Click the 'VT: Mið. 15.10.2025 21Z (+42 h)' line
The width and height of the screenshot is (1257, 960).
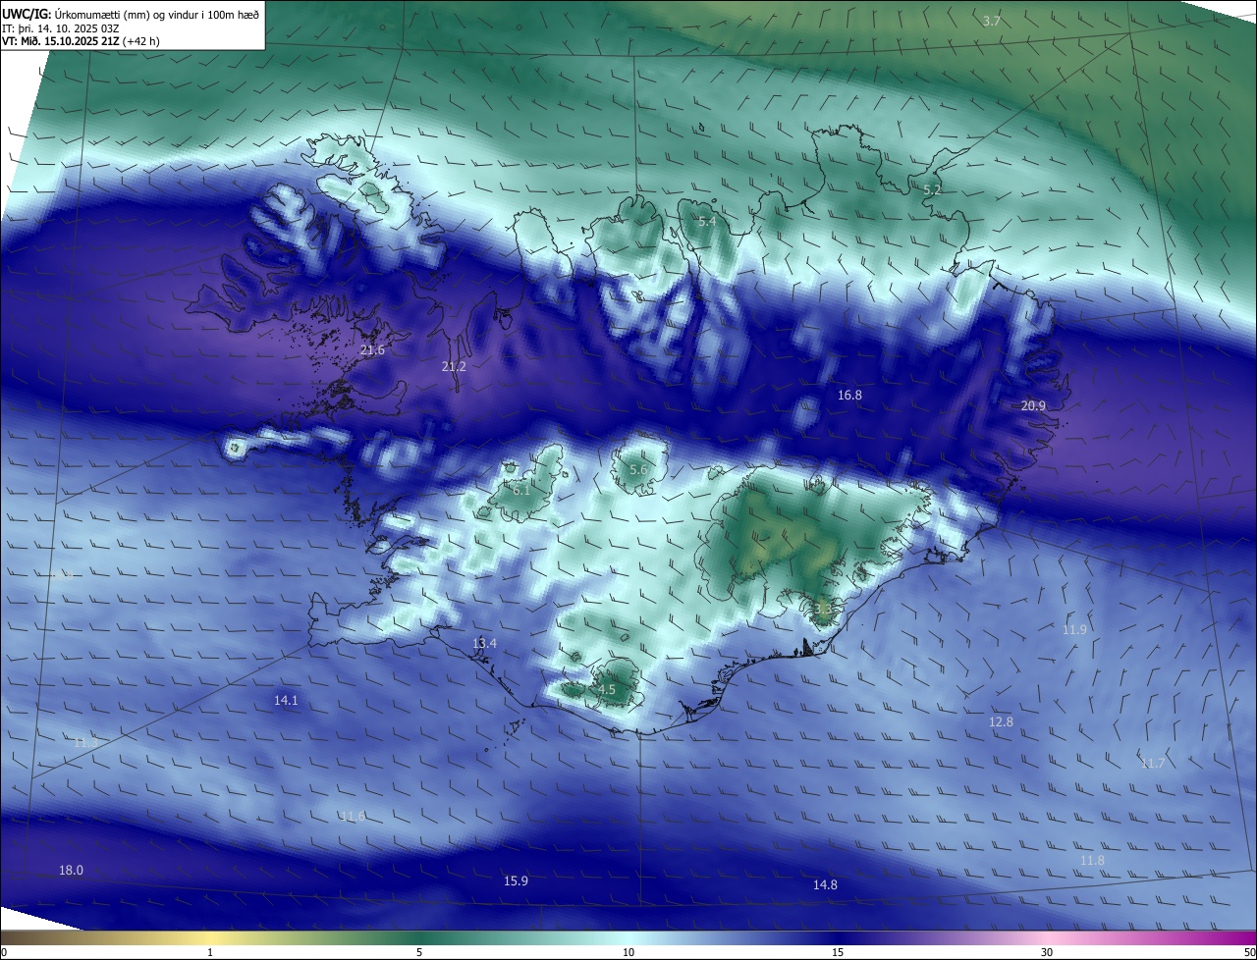pyautogui.click(x=81, y=41)
